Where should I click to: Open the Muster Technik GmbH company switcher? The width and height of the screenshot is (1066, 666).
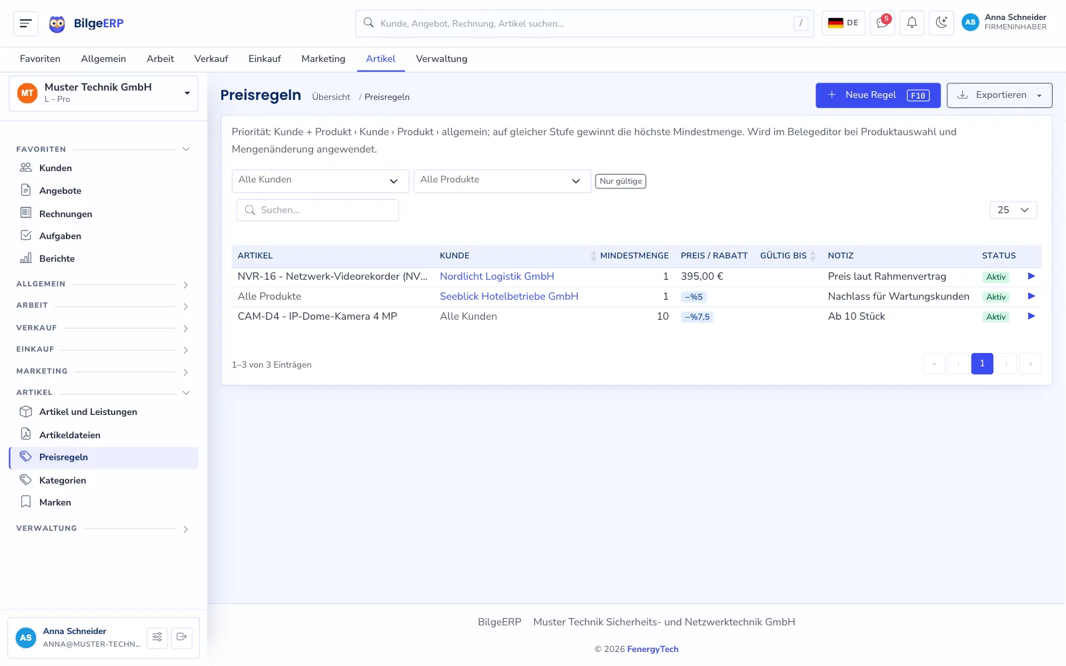103,93
